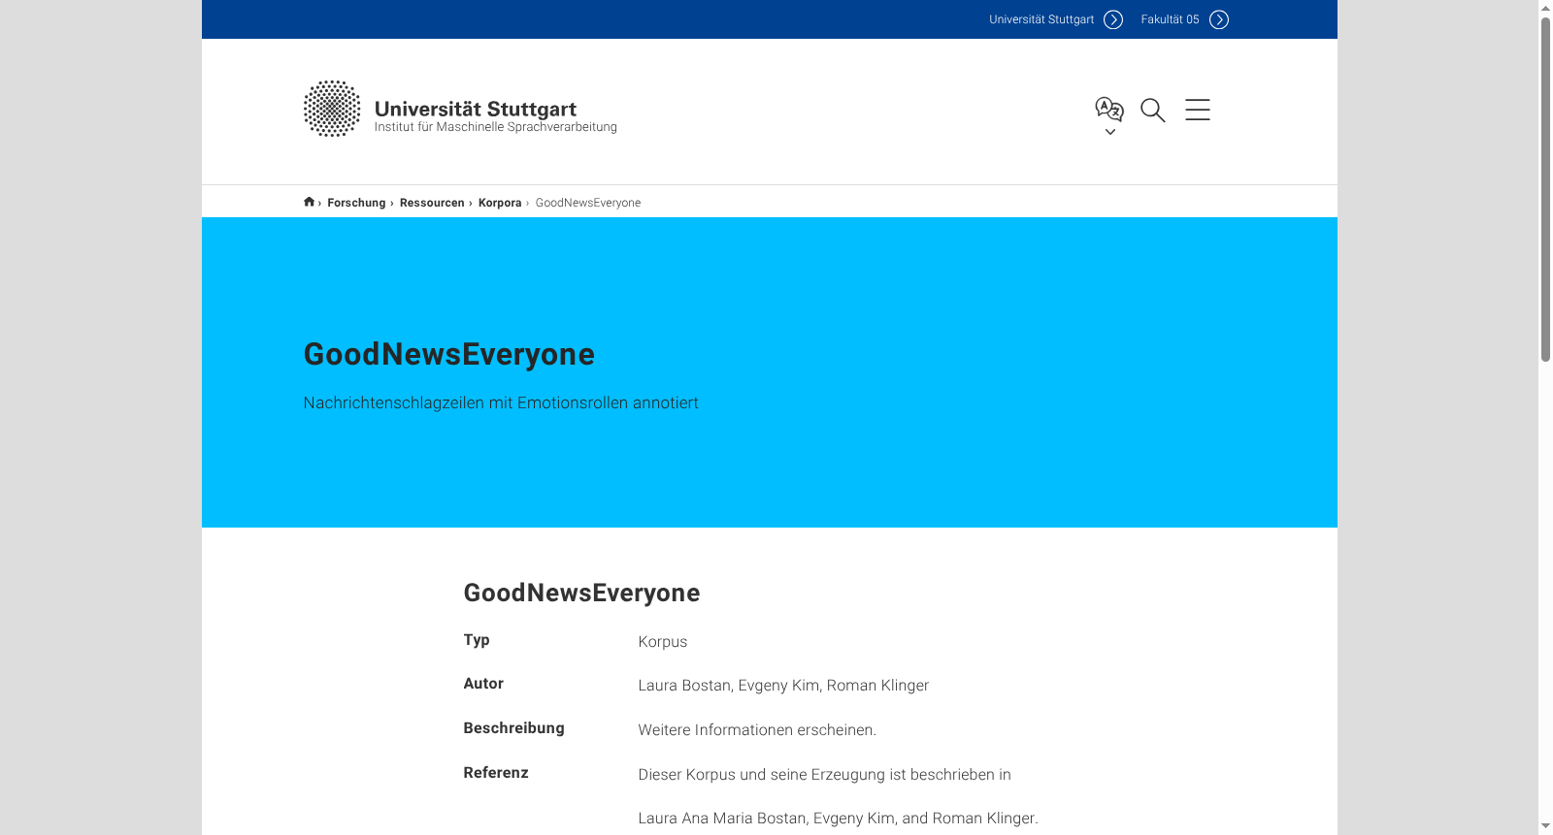Image resolution: width=1553 pixels, height=835 pixels.
Task: Click the scrollbar up arrow
Action: pyautogui.click(x=1545, y=8)
